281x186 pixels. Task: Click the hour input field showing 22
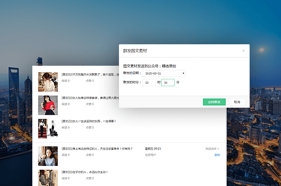click(149, 83)
